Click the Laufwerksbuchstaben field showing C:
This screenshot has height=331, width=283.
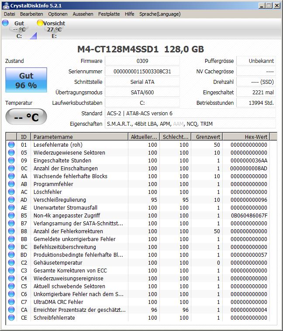coord(142,103)
